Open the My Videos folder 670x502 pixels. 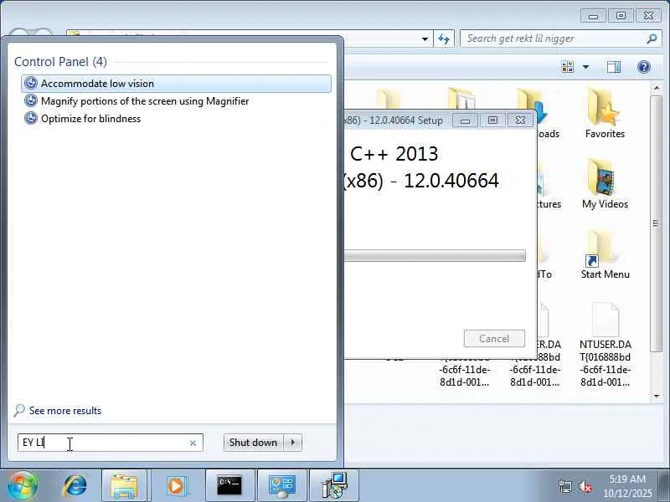[x=605, y=184]
